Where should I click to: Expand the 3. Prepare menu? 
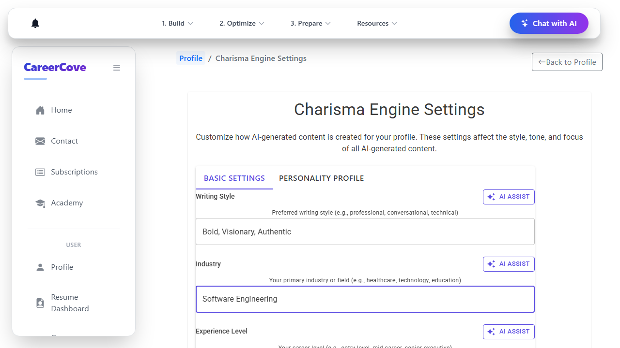tap(310, 23)
